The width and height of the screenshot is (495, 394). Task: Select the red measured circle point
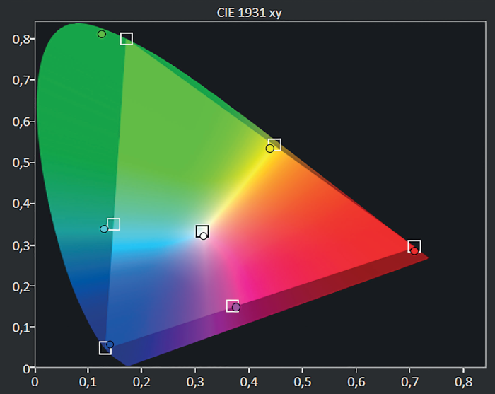[x=414, y=251]
